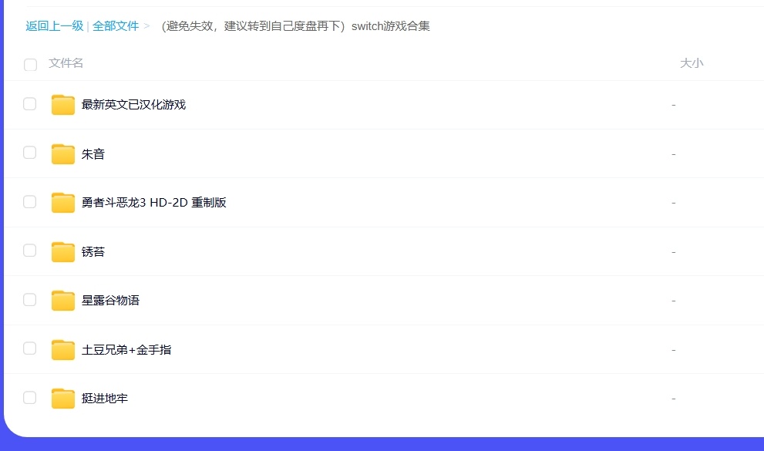Screen dimensions: 764x451
Task: Go back via 返回上一级 link
Action: pos(55,25)
